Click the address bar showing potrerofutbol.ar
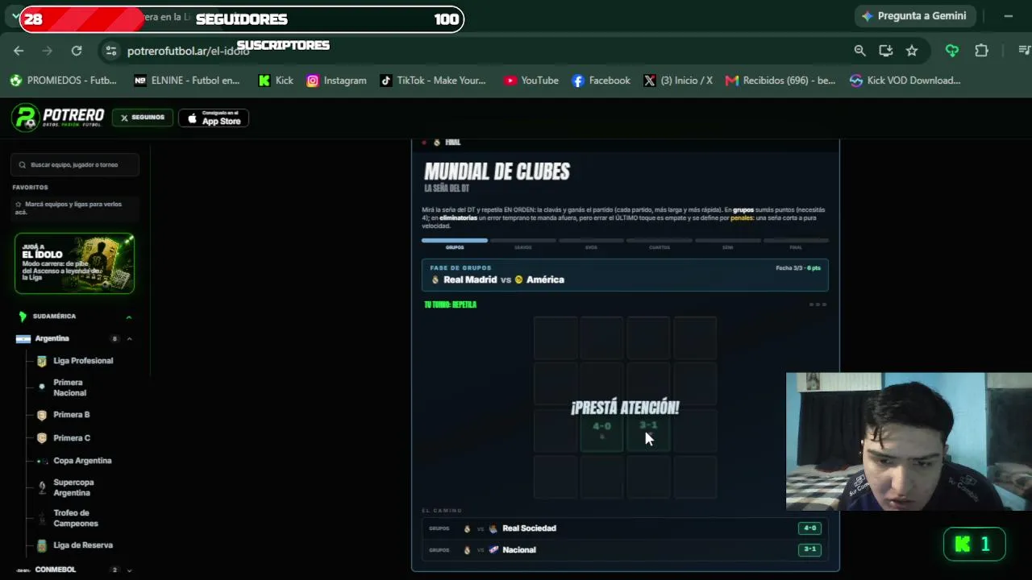The height and width of the screenshot is (580, 1032). pos(476,51)
